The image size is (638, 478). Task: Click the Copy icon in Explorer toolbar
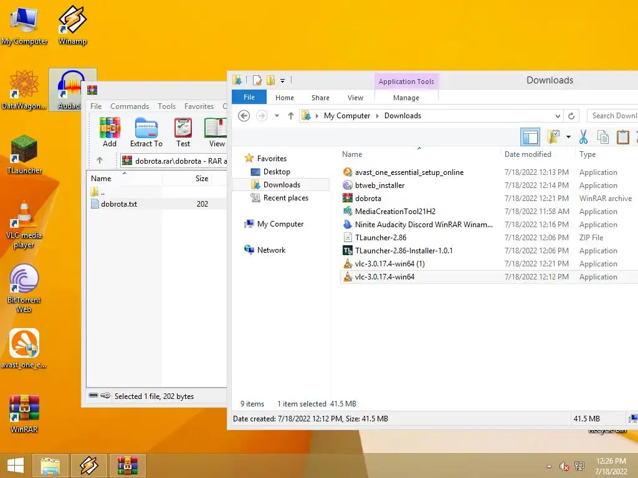coord(602,137)
